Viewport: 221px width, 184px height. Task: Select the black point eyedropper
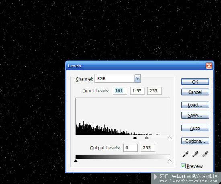click(186, 154)
